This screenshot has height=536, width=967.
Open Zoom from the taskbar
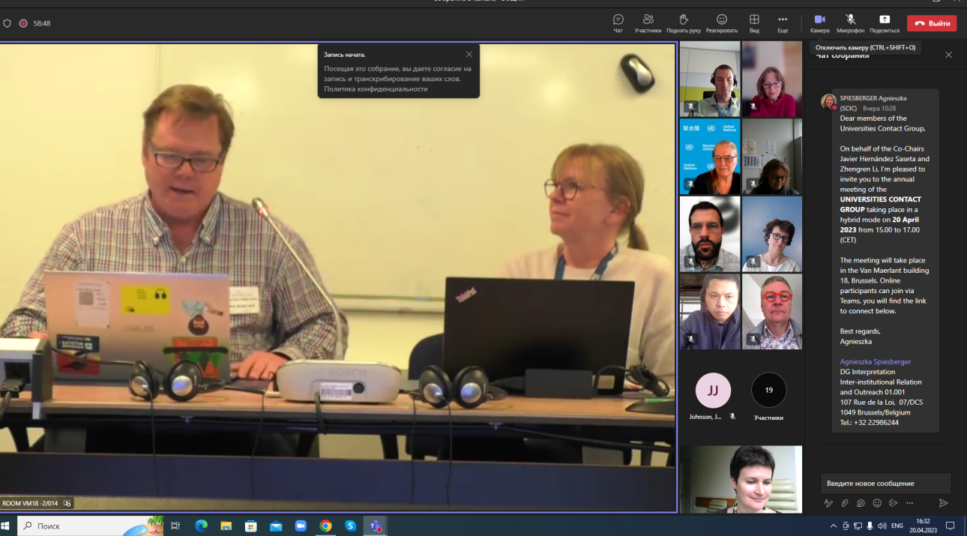301,526
